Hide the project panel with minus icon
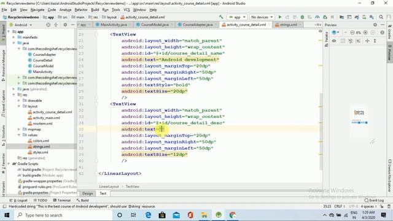The height and width of the screenshot is (221, 393). pos(72,25)
